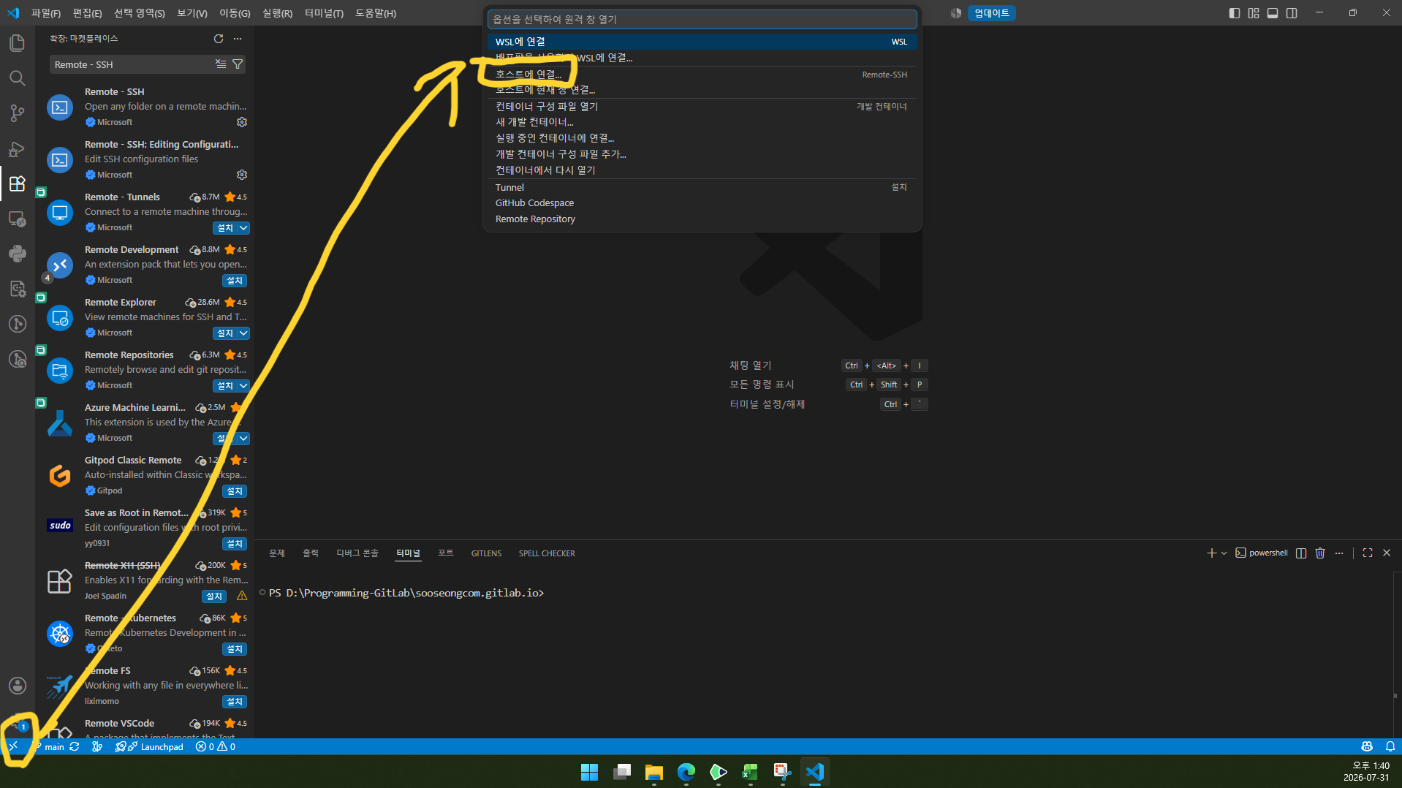Maximize the terminal panel size
This screenshot has height=788, width=1402.
point(1368,553)
